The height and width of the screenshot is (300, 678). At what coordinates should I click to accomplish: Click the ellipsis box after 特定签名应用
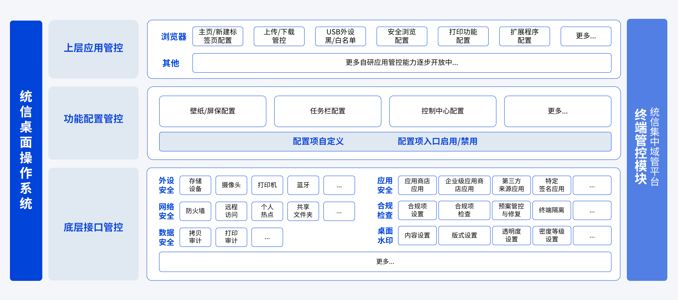pyautogui.click(x=592, y=185)
